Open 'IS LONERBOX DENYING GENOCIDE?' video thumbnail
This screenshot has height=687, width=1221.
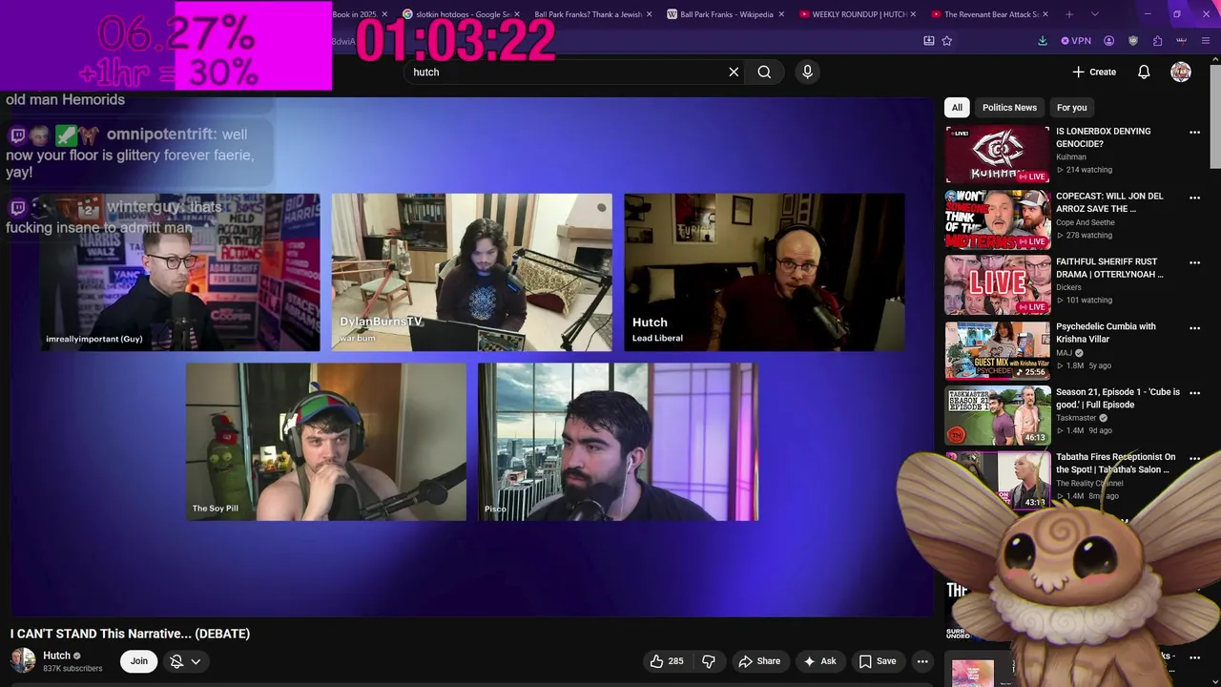[998, 155]
